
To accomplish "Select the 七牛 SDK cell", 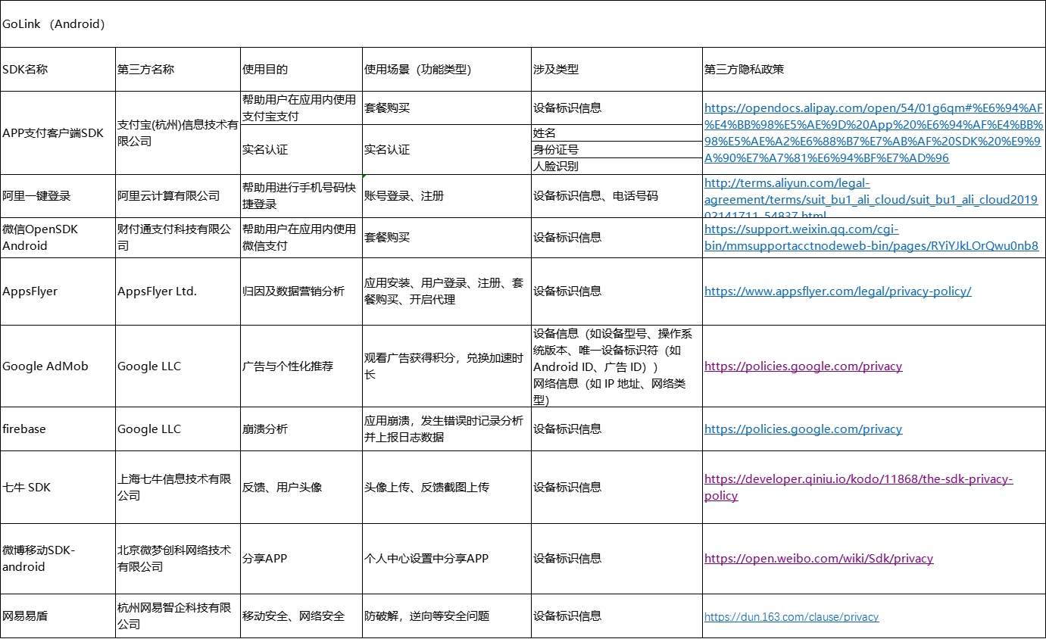I will (x=27, y=488).
